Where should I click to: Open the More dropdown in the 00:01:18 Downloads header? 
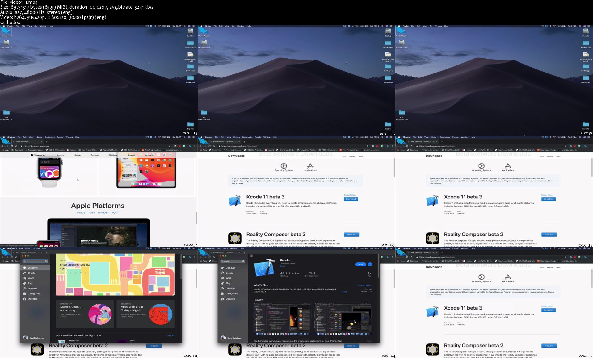558,156
